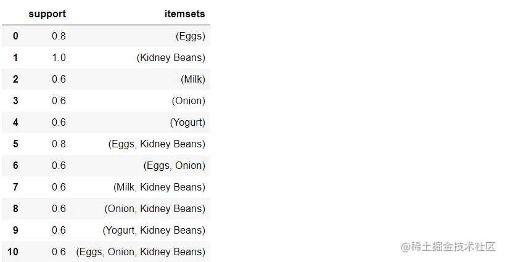Click the (Onion) itemset cell
This screenshot has height=262, width=505.
coord(189,100)
